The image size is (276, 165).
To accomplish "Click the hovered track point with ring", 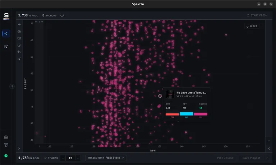I will (160, 96).
